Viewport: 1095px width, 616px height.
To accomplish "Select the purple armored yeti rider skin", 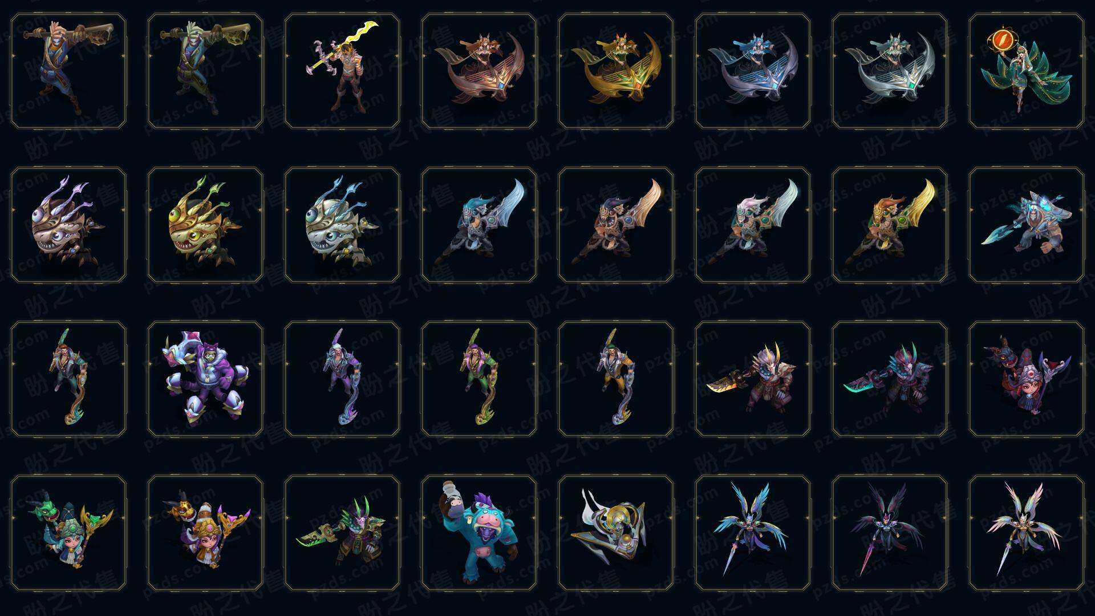I will tap(205, 379).
